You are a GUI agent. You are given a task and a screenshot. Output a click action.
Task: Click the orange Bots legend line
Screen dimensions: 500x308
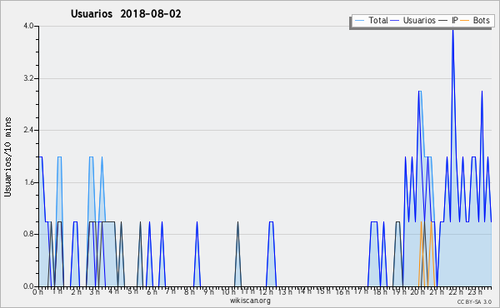(465, 21)
